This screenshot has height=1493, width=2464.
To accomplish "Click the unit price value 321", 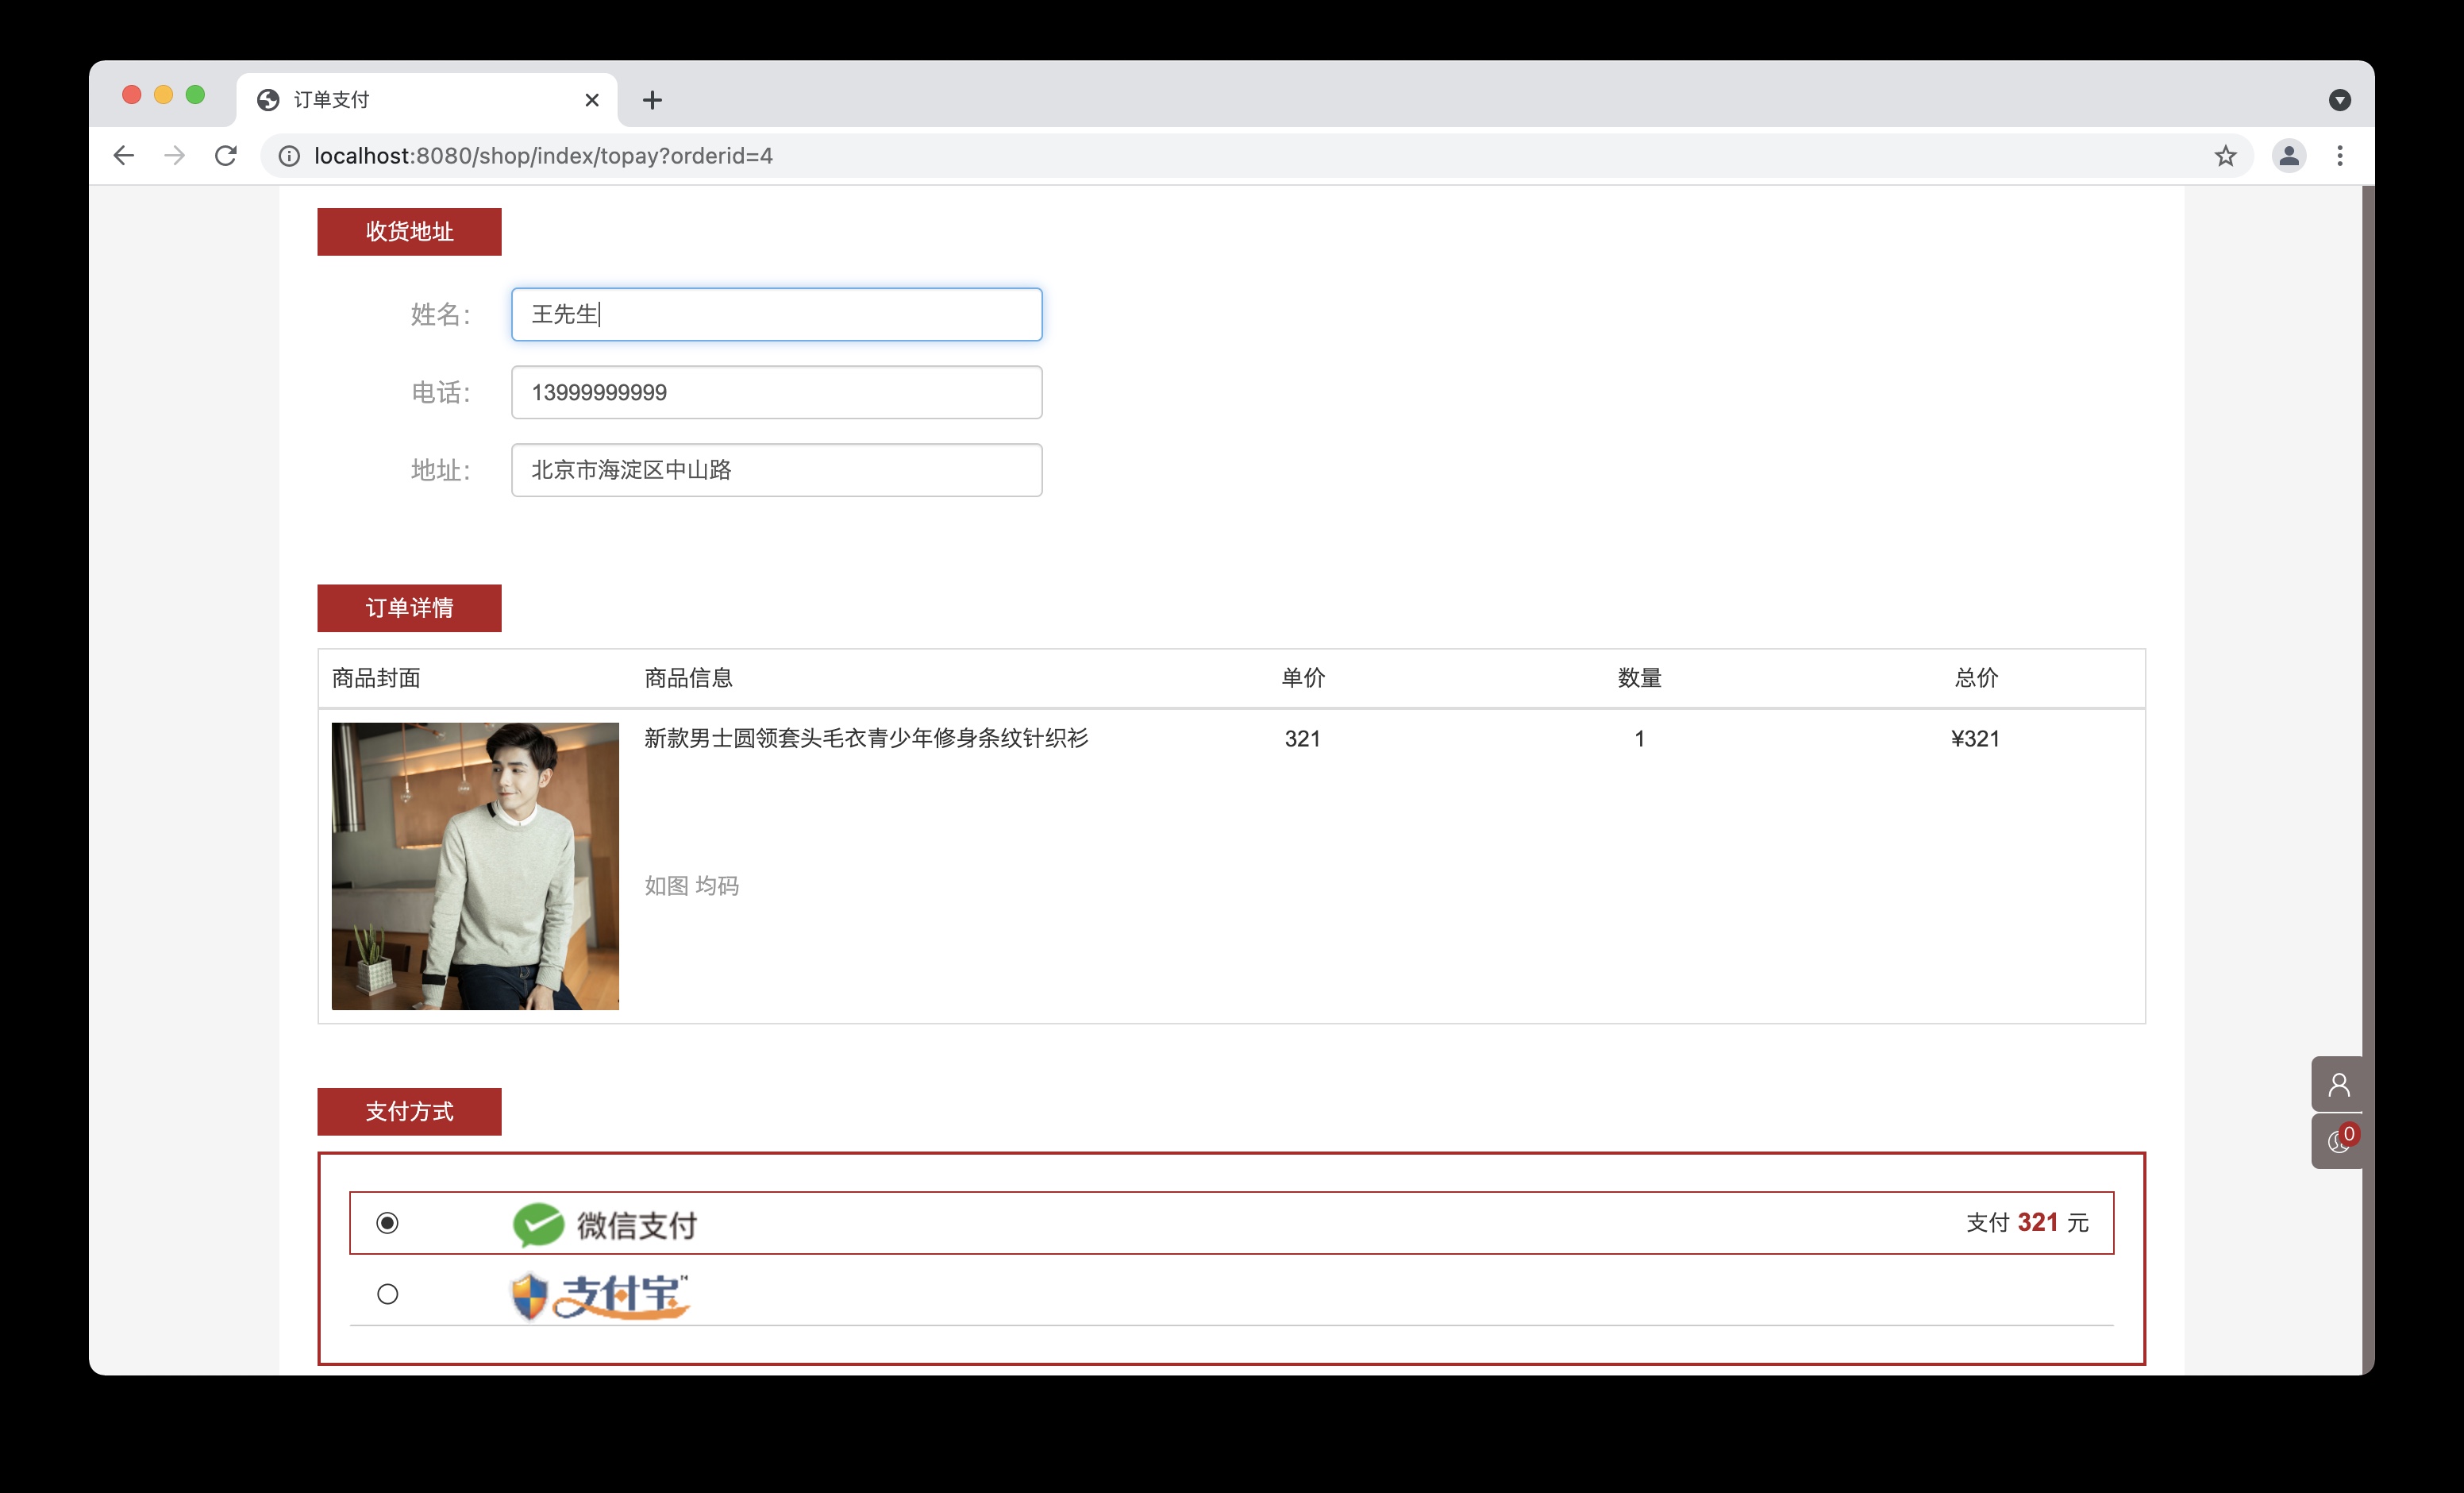I will [1302, 739].
